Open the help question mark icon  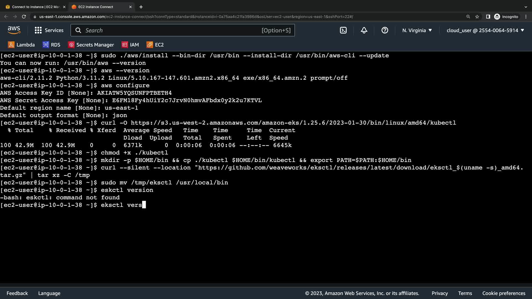coord(385,30)
